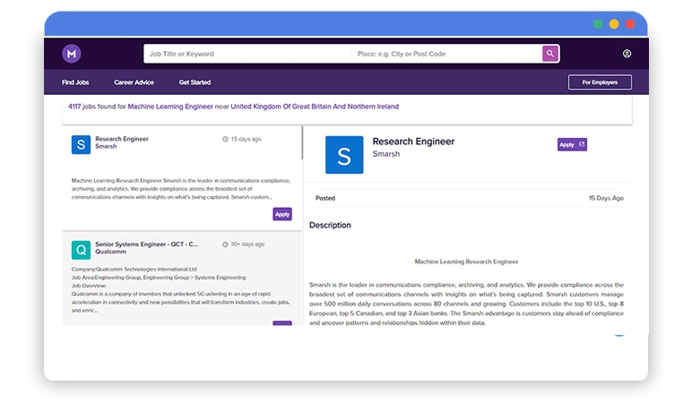The width and height of the screenshot is (683, 403).
Task: Focus the Job Title or Keyword field
Action: tap(246, 54)
